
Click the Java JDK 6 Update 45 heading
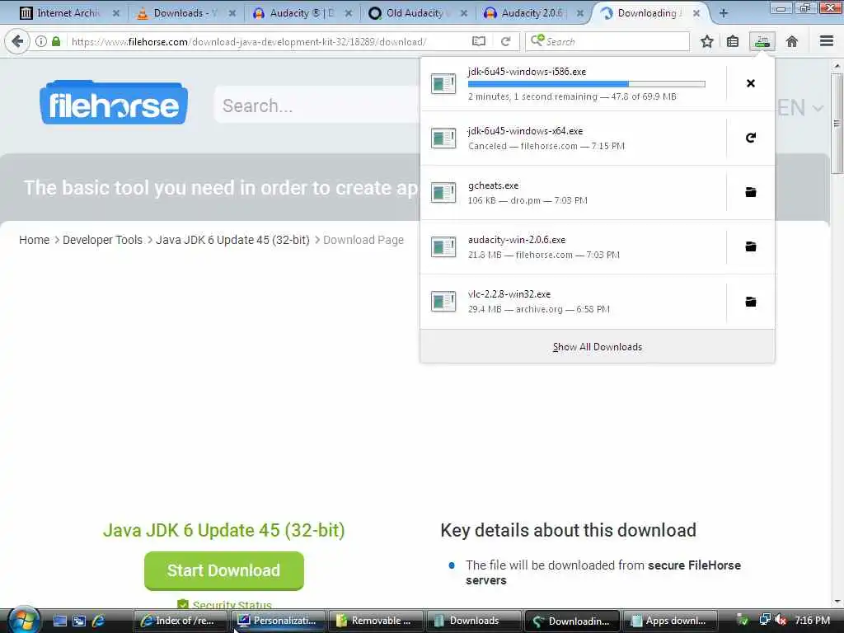[x=224, y=530]
